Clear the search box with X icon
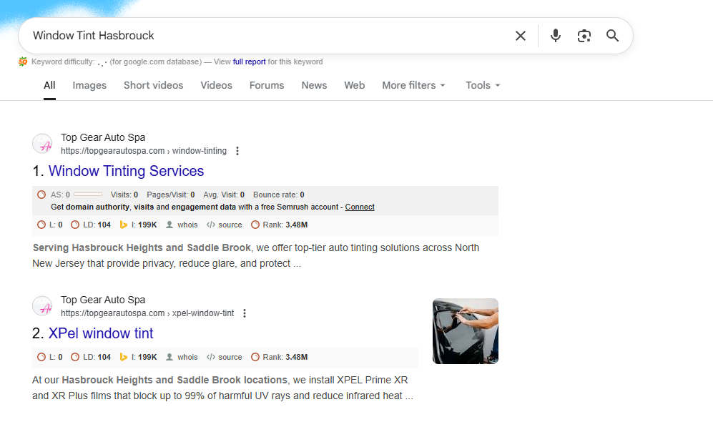 [x=521, y=36]
